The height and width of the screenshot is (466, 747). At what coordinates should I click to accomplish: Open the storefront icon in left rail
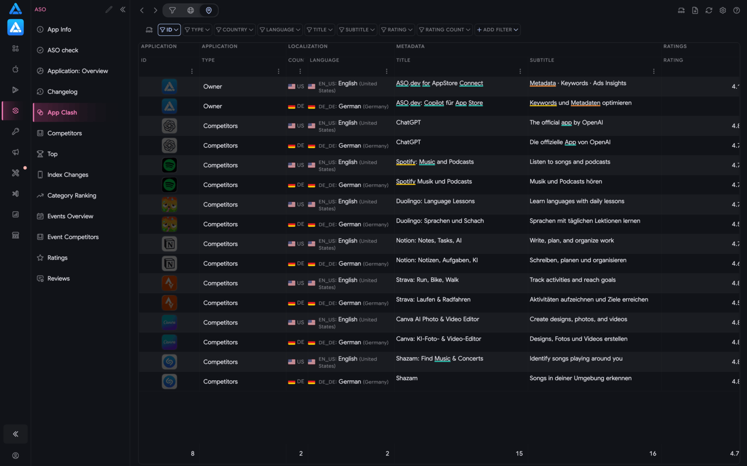click(16, 235)
